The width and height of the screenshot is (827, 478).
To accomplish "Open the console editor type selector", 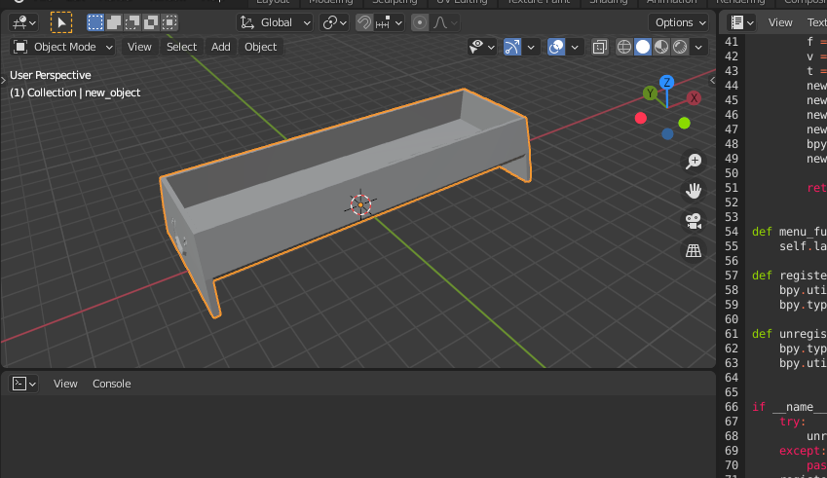I will pyautogui.click(x=23, y=384).
